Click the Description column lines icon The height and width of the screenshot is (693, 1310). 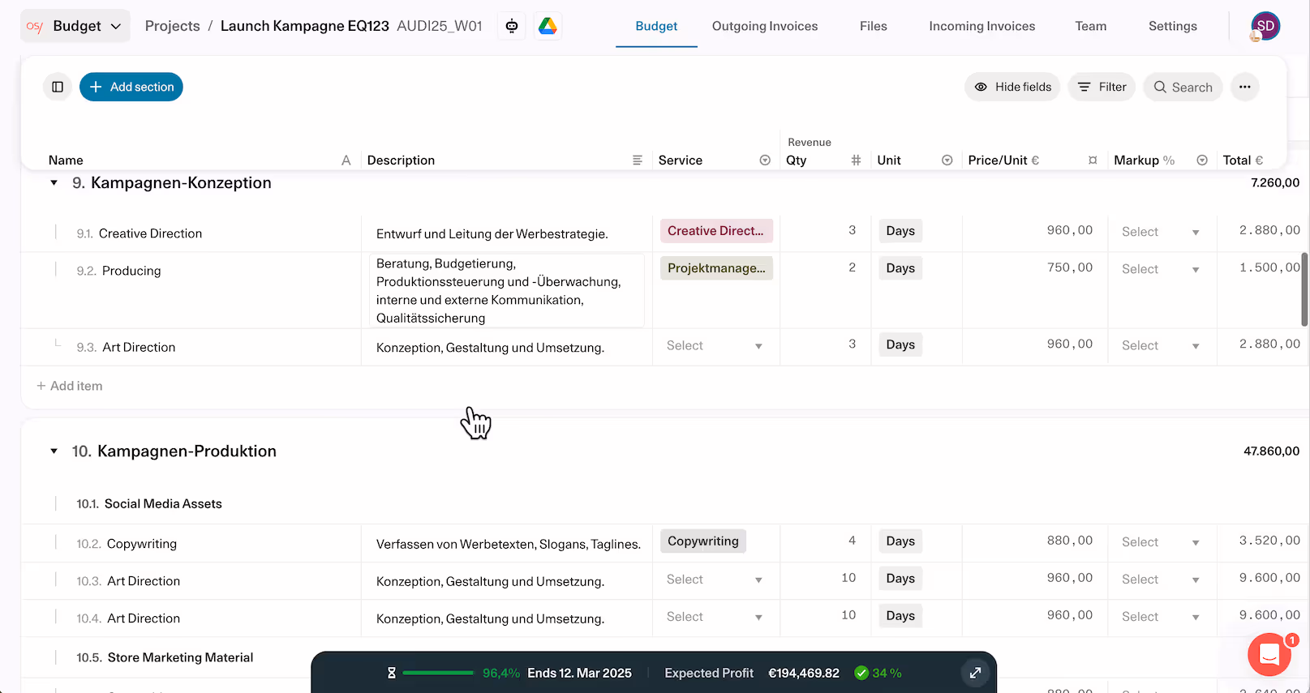[638, 160]
